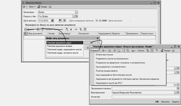Open the Звіти dropdown menu

tap(32, 7)
